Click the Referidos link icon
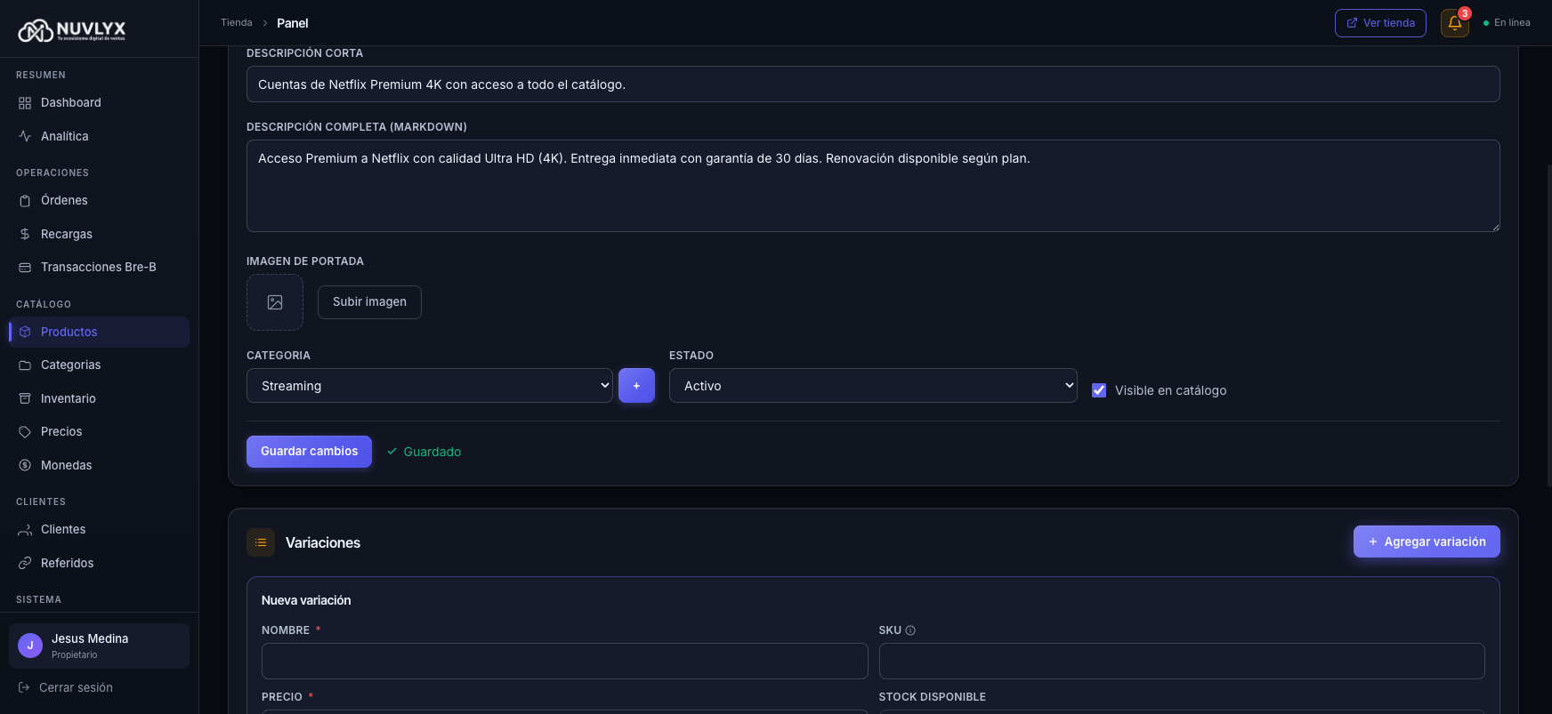 25,563
